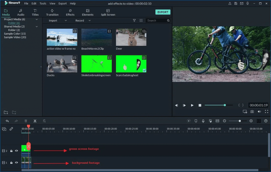
Task: Switch media view with the grid icon
Action: click(x=141, y=20)
